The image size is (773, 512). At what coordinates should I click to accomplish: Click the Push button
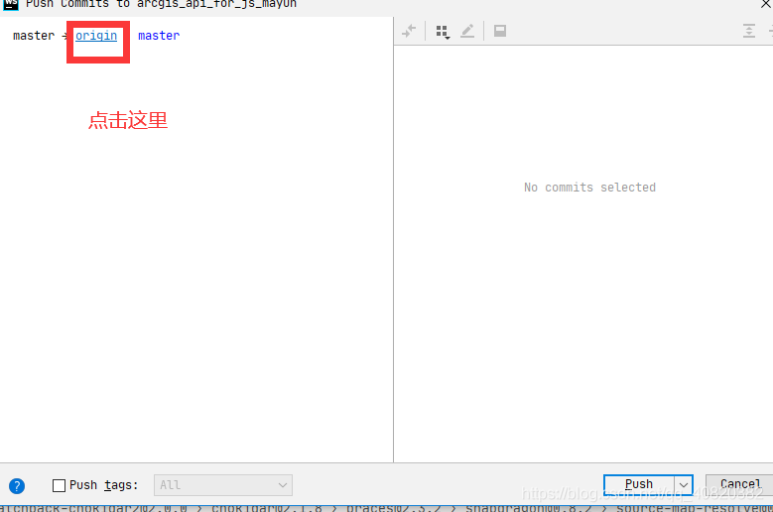(x=638, y=484)
